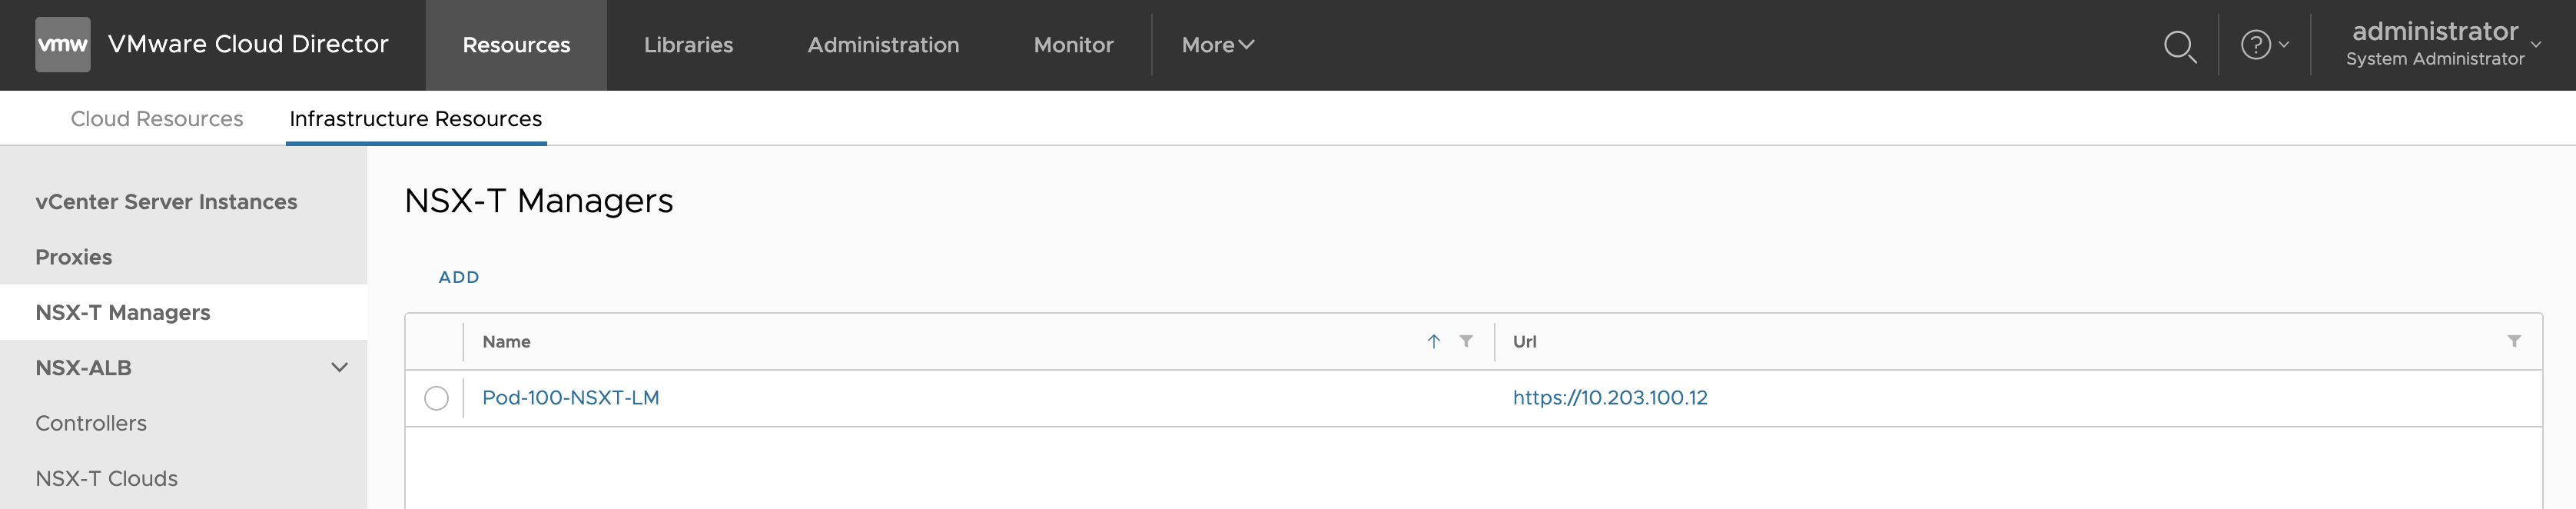Open the Monitor menu
Image resolution: width=2576 pixels, height=509 pixels.
(x=1073, y=45)
